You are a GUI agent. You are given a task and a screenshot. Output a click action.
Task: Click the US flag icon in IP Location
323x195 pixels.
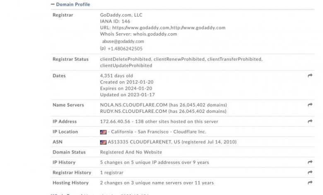103,132
